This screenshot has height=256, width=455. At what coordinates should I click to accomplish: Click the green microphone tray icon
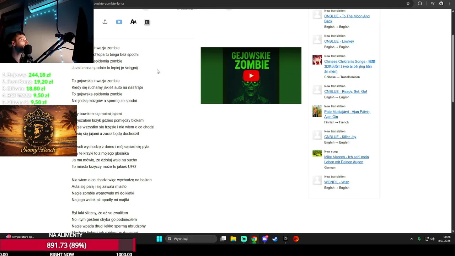click(x=419, y=239)
